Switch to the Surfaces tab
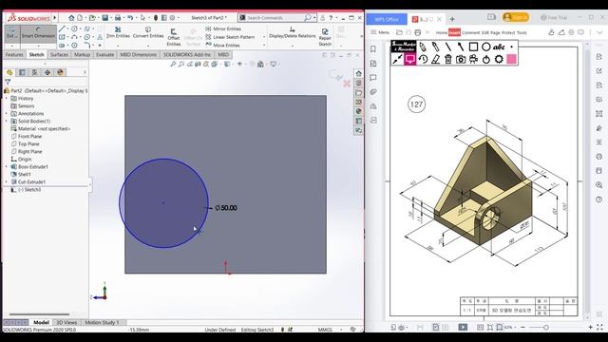 (x=59, y=55)
